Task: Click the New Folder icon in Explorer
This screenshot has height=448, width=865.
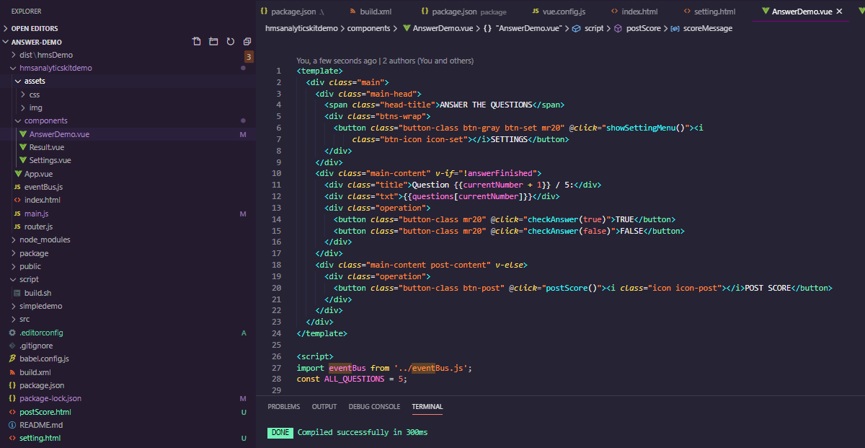Action: 213,42
